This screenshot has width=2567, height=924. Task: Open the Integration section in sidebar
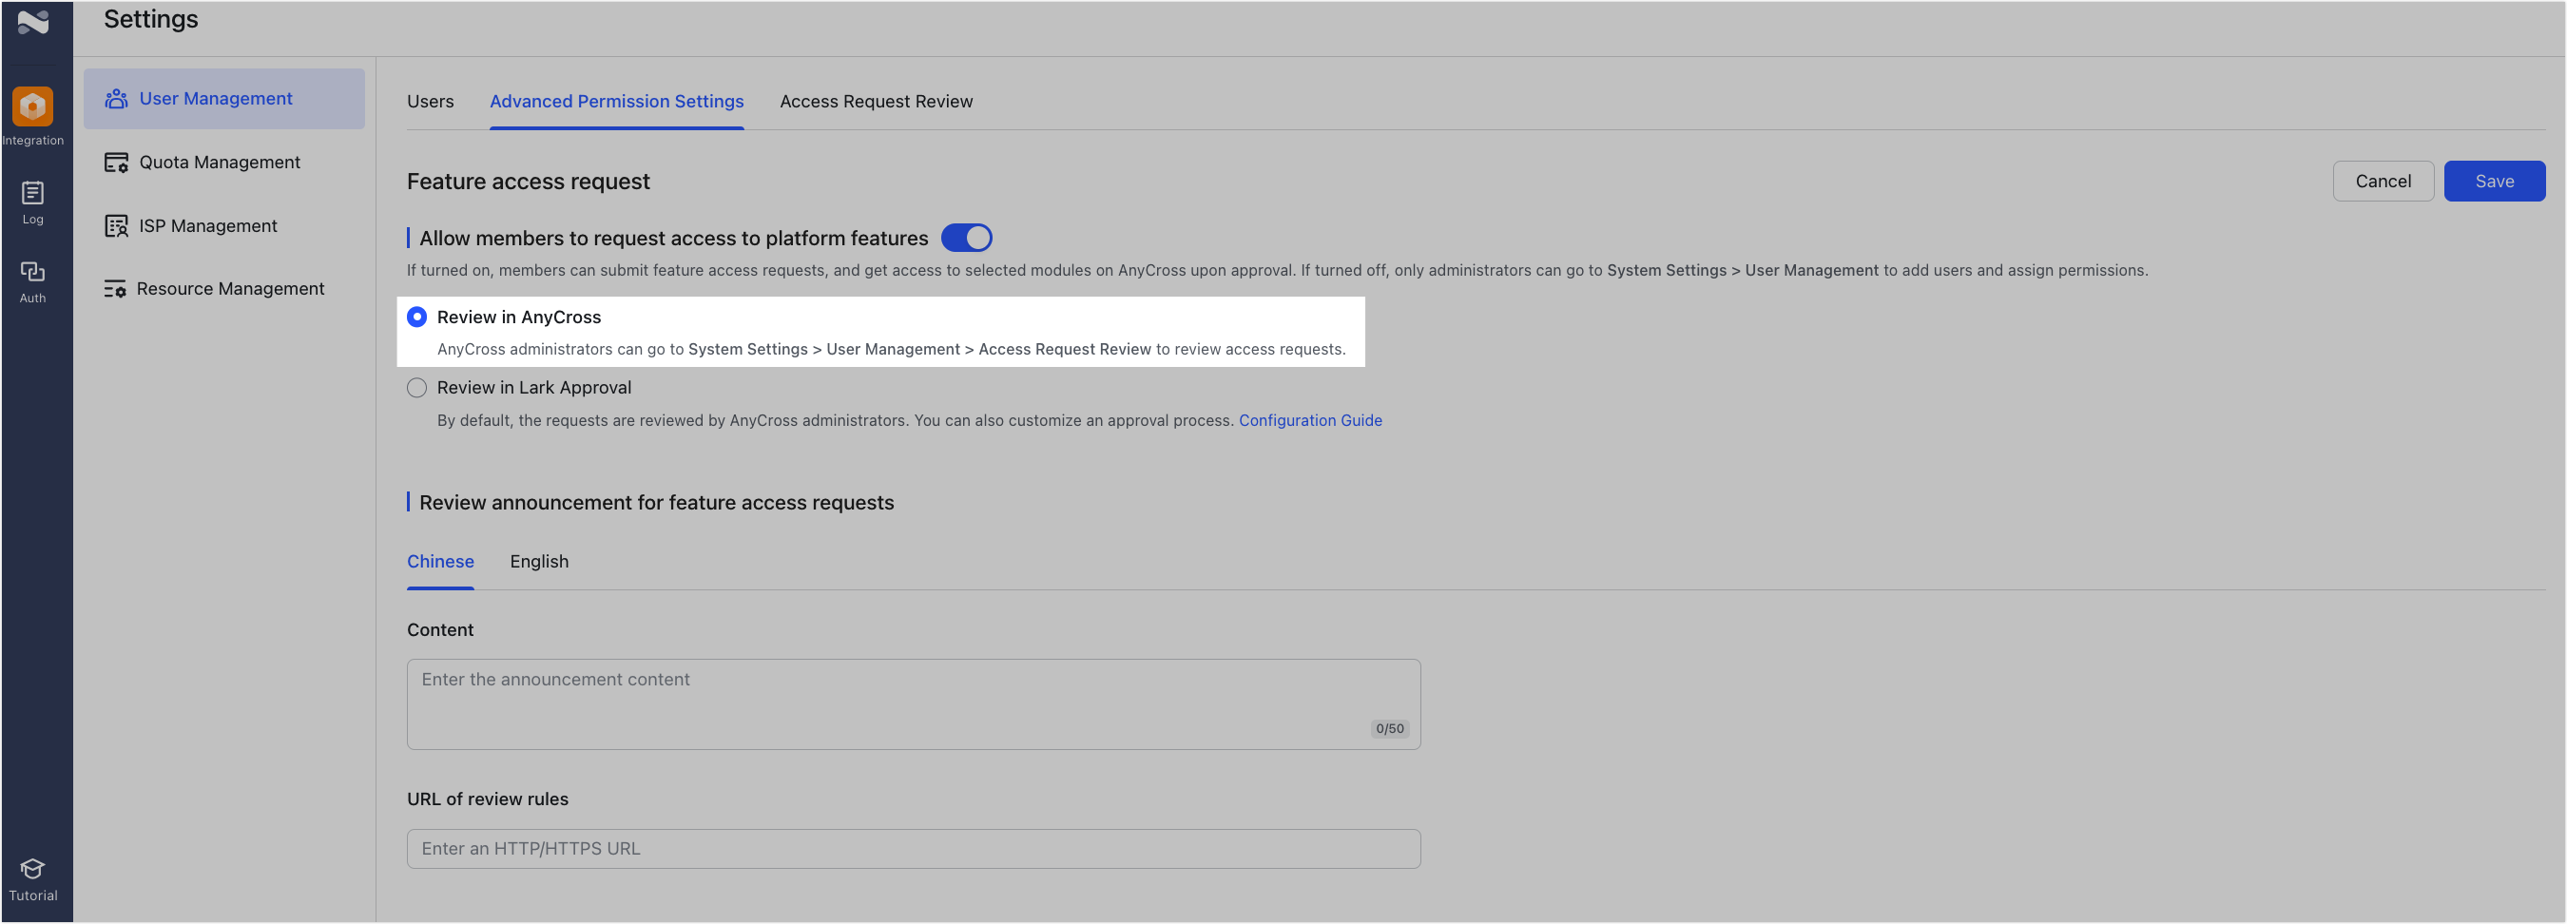click(33, 112)
